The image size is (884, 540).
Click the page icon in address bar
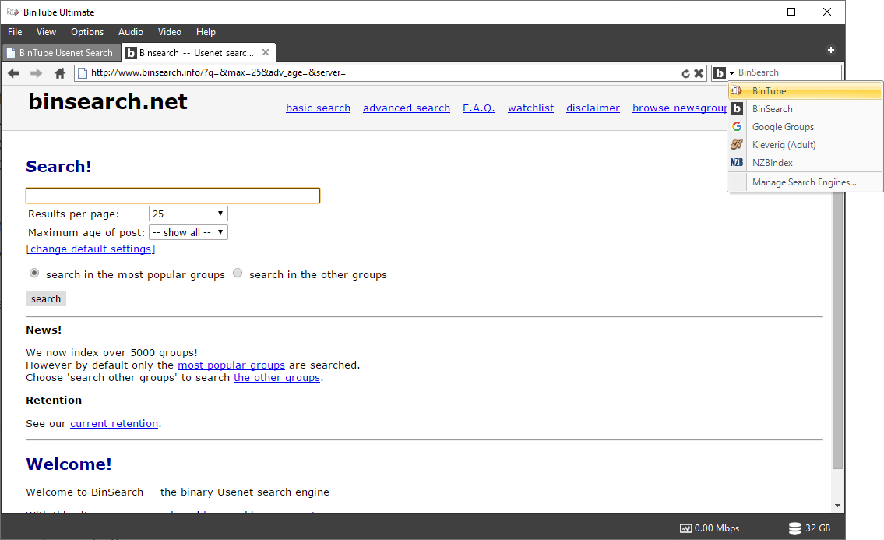[83, 72]
